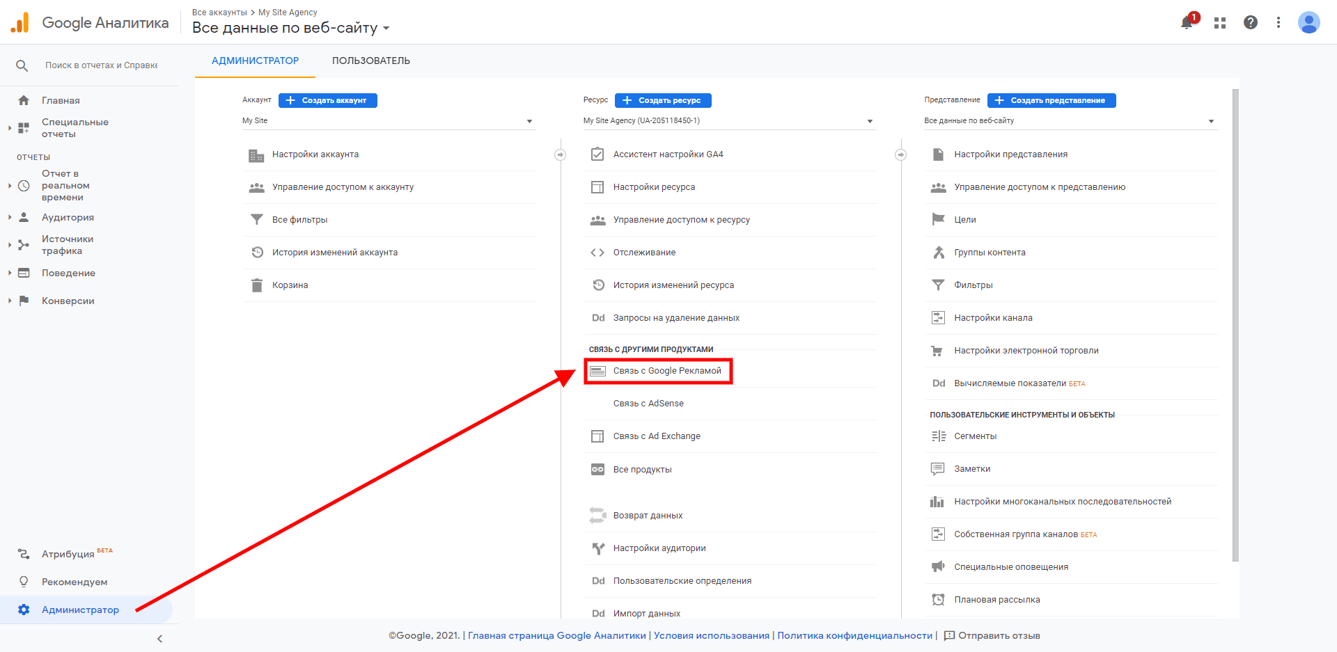This screenshot has width=1337, height=652.
Task: Open the Условия использования link
Action: (712, 636)
